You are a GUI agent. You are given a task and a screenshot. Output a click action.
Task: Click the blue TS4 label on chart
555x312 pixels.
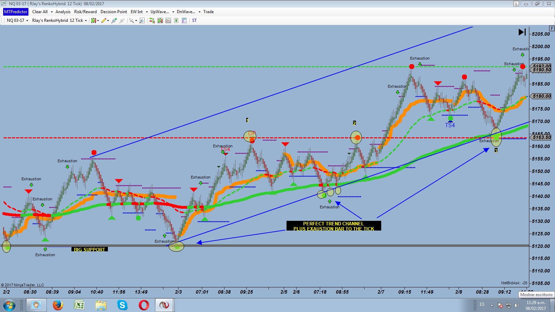pyautogui.click(x=450, y=125)
